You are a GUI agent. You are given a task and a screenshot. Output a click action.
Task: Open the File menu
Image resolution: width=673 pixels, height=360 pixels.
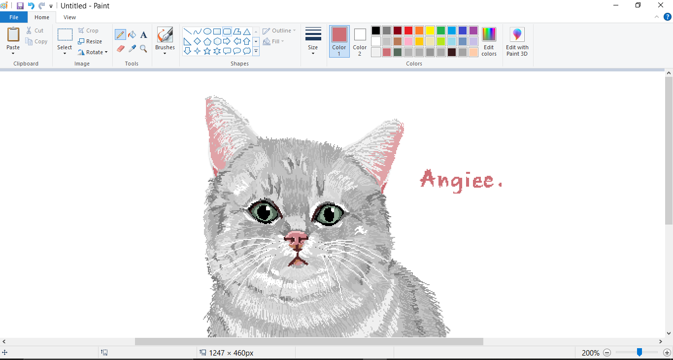(x=14, y=17)
